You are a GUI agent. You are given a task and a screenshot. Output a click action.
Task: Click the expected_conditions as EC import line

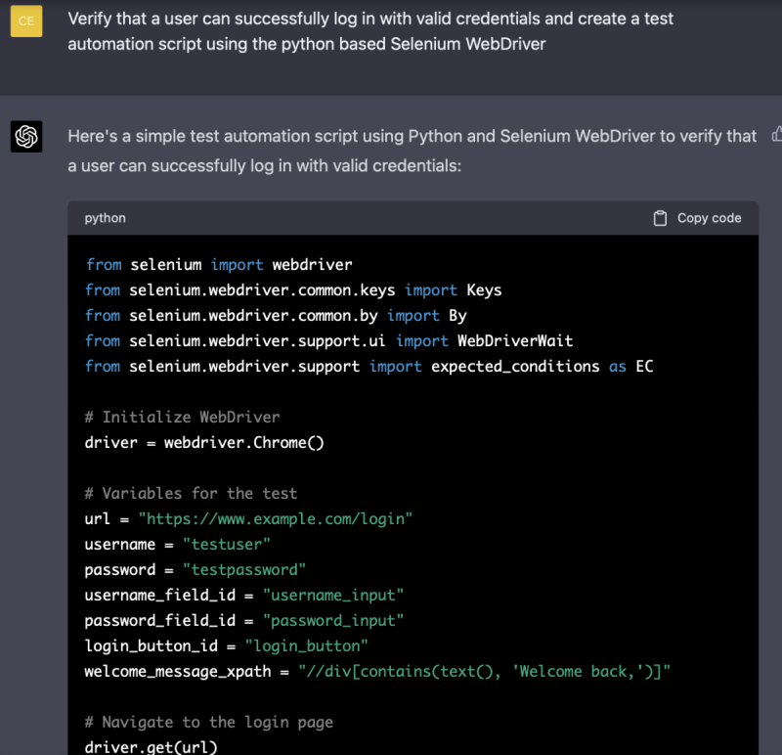369,366
